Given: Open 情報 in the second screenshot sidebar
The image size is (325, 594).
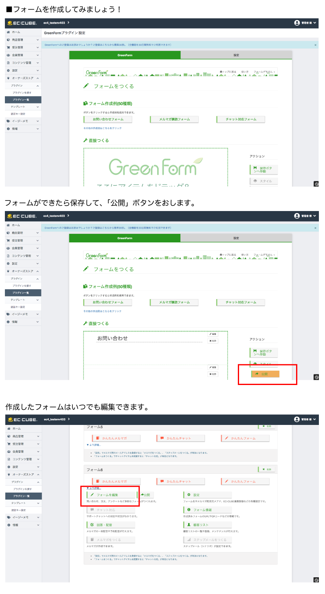Looking at the screenshot, I should (23, 322).
